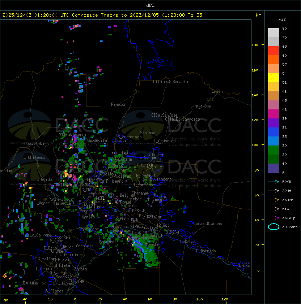Select the red swatch in dBZ legend
This screenshot has height=304, width=301.
(x=274, y=51)
